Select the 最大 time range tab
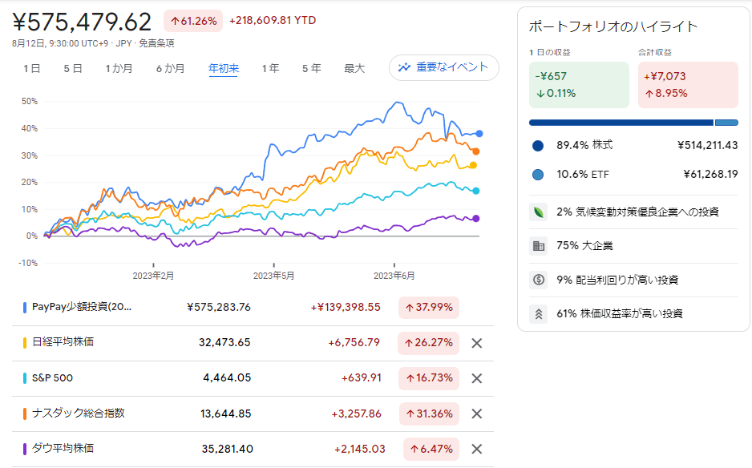752x468 pixels. click(x=354, y=69)
